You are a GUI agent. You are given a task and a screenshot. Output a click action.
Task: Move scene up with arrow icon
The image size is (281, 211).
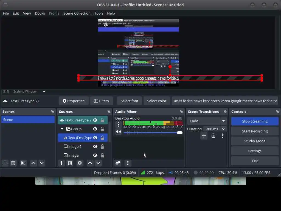[33, 163]
